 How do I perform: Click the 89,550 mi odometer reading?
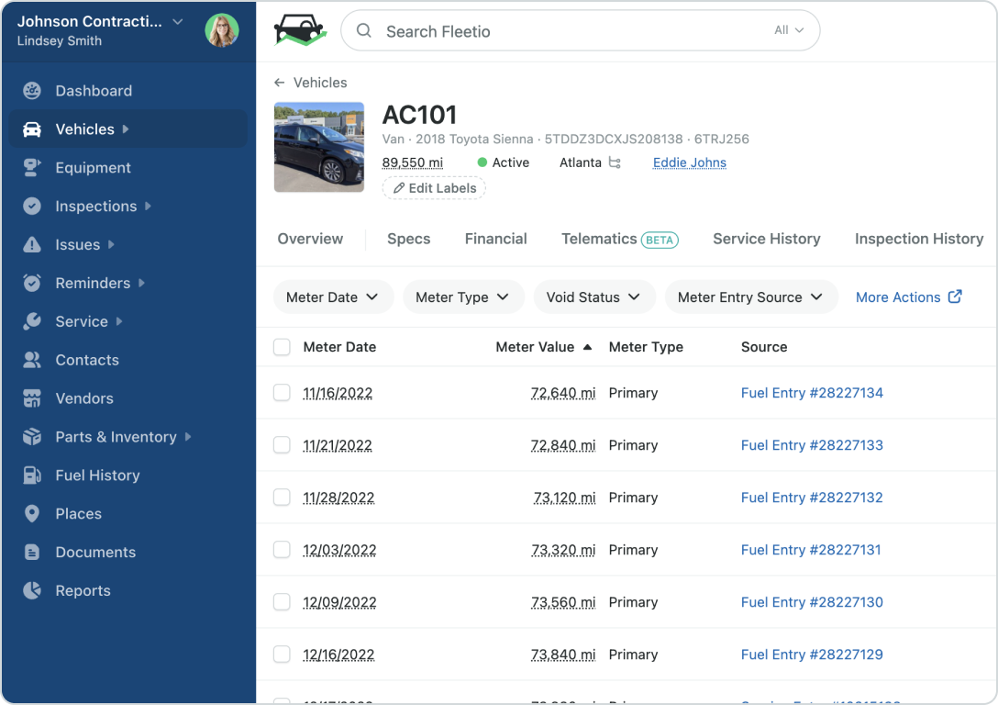413,162
